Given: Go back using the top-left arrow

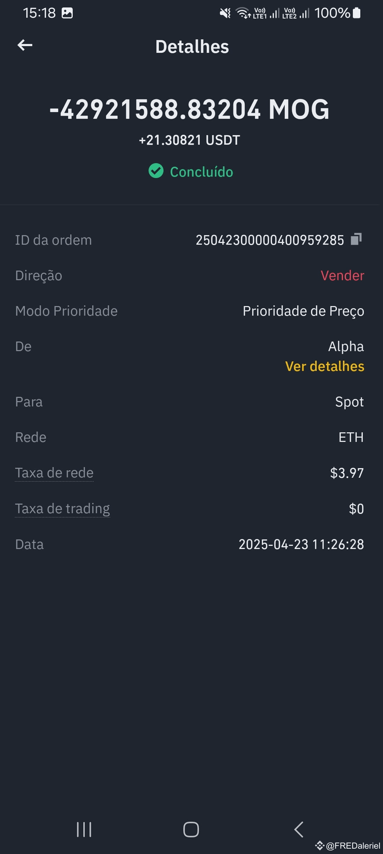Looking at the screenshot, I should coord(25,45).
